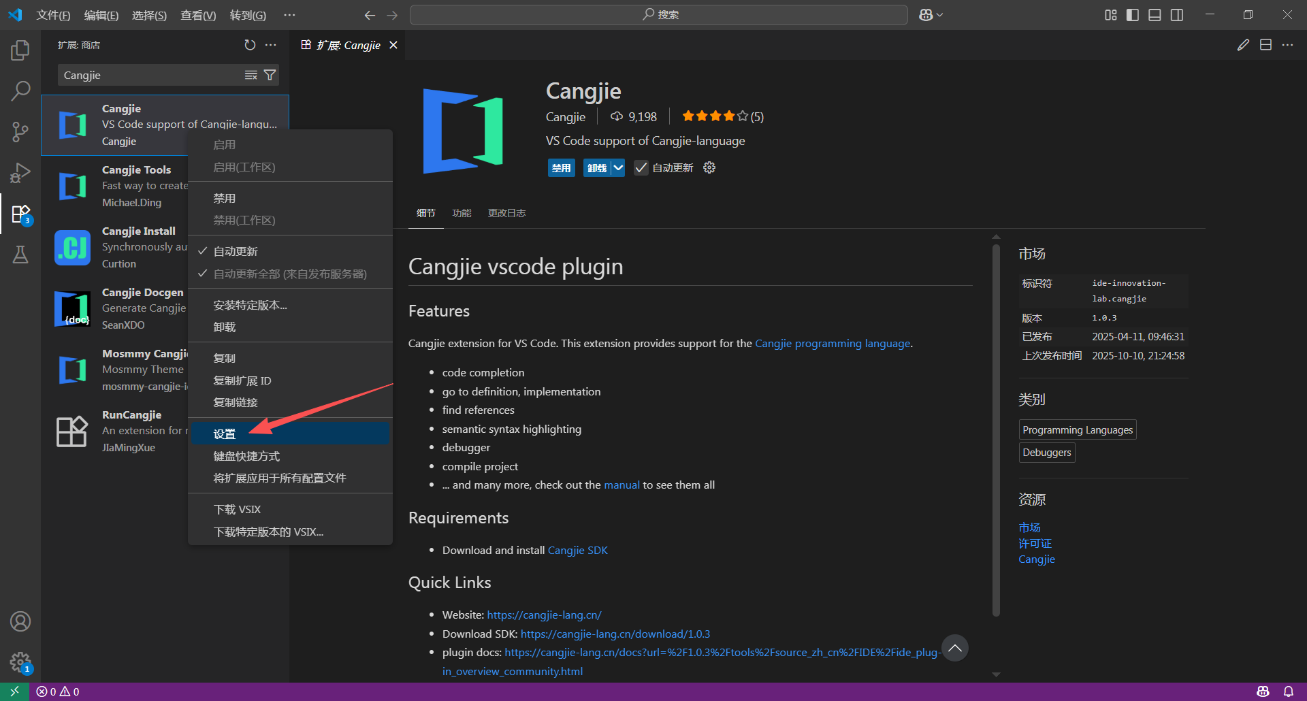Customize layout icon in title bar
The image size is (1307, 701).
[1111, 15]
